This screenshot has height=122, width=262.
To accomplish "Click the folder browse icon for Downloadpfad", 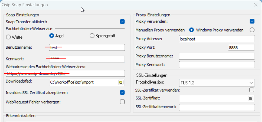I will (x=121, y=82).
